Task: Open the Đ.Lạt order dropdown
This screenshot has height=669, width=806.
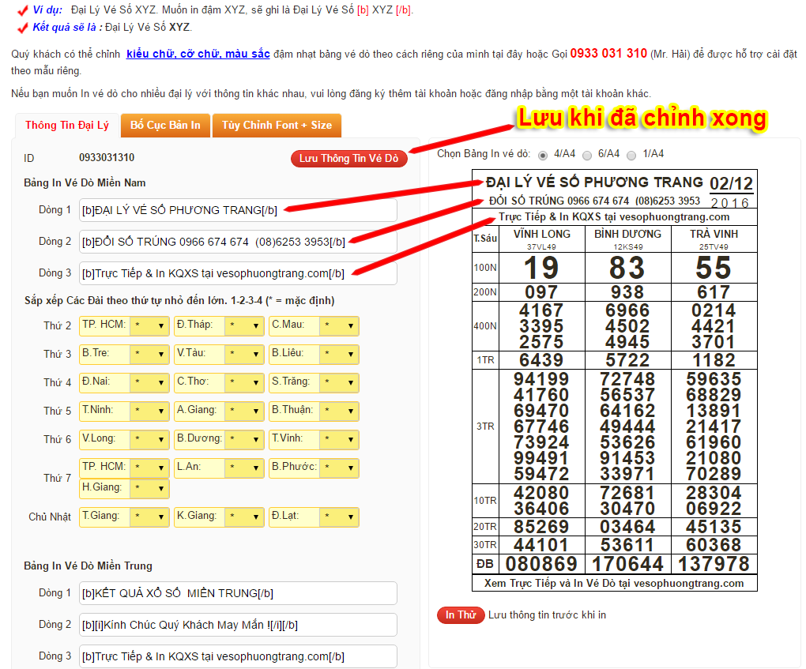Action: pyautogui.click(x=338, y=517)
